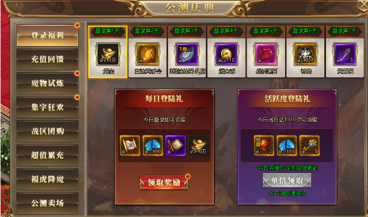The height and width of the screenshot is (217, 368).
Task: Select the day 3 level-3 stone icon
Action: tap(187, 55)
